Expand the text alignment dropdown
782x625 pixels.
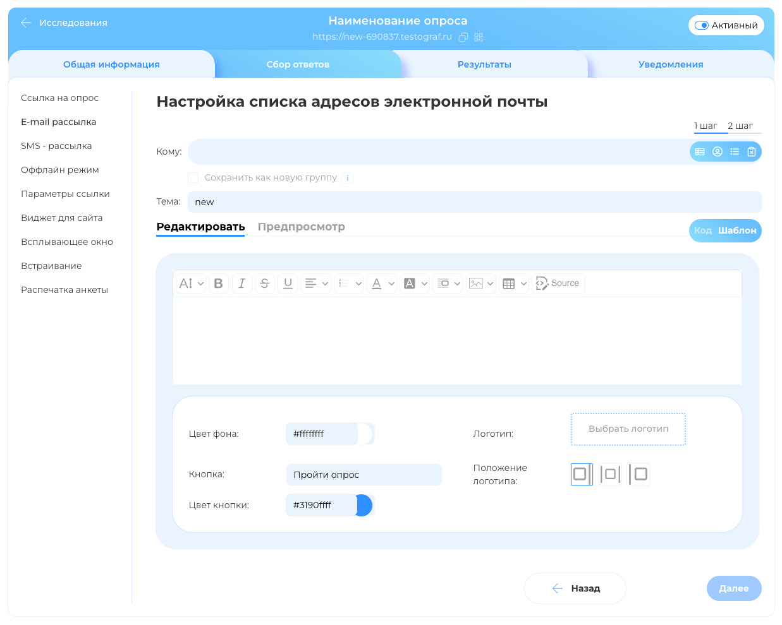coord(316,283)
